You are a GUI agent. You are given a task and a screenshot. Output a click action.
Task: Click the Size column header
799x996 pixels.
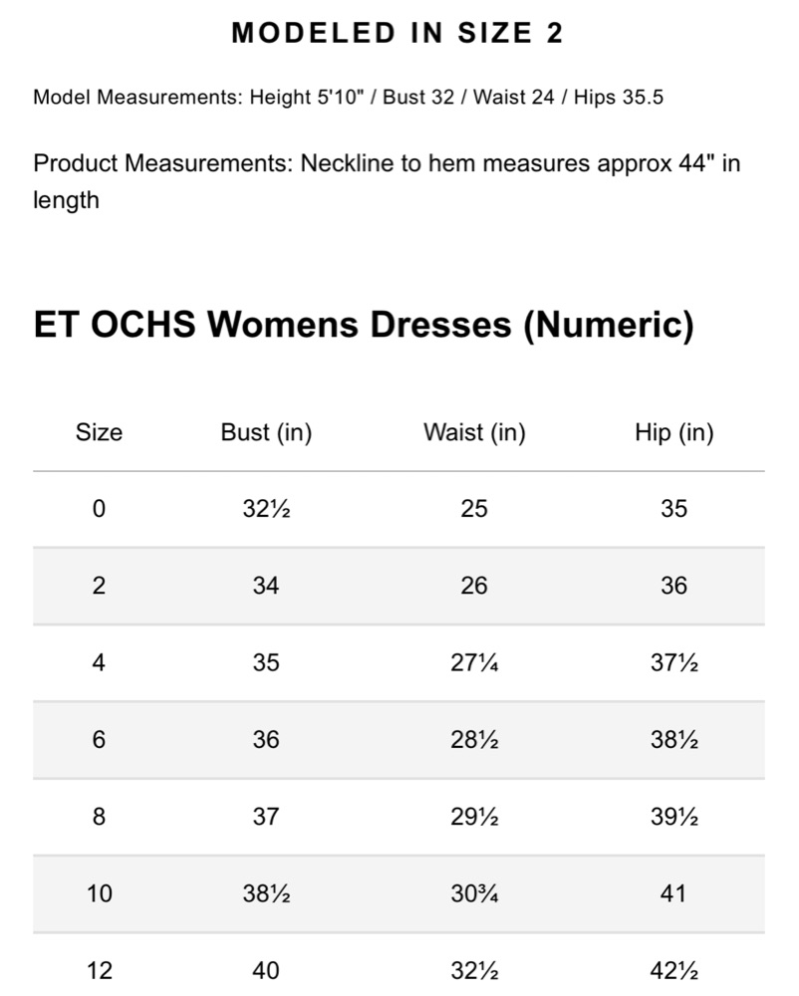99,432
